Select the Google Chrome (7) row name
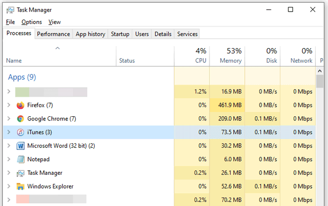Screen dimensions: 328x206 (x=52, y=119)
